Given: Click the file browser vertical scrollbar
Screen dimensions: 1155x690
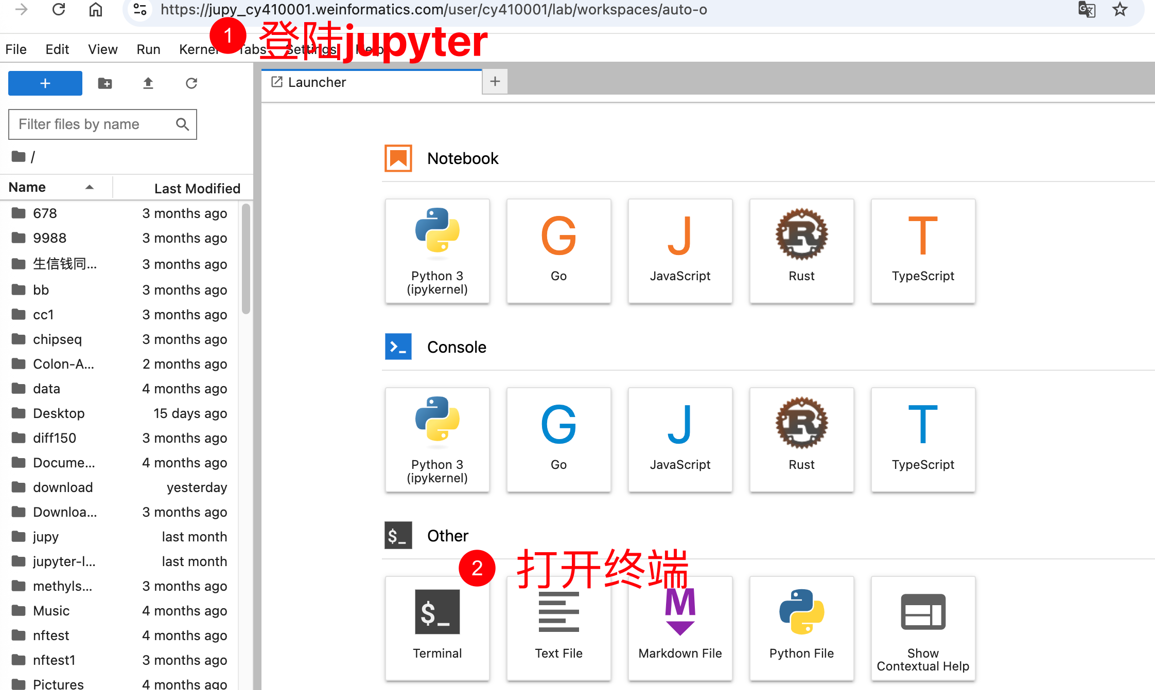Looking at the screenshot, I should 246,259.
